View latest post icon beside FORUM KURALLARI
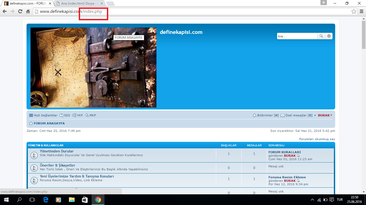The width and height of the screenshot is (366, 205). [298, 156]
